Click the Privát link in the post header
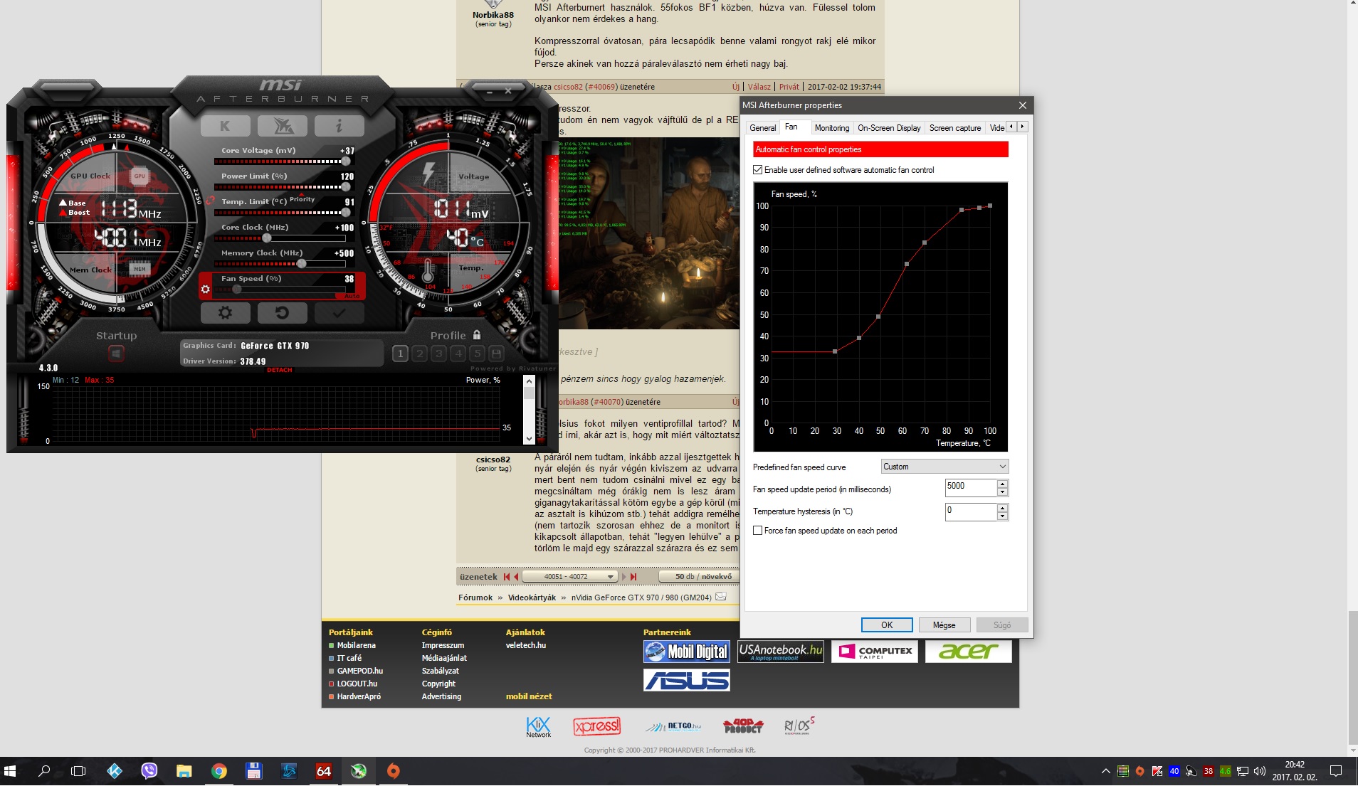The height and width of the screenshot is (786, 1358). point(789,87)
